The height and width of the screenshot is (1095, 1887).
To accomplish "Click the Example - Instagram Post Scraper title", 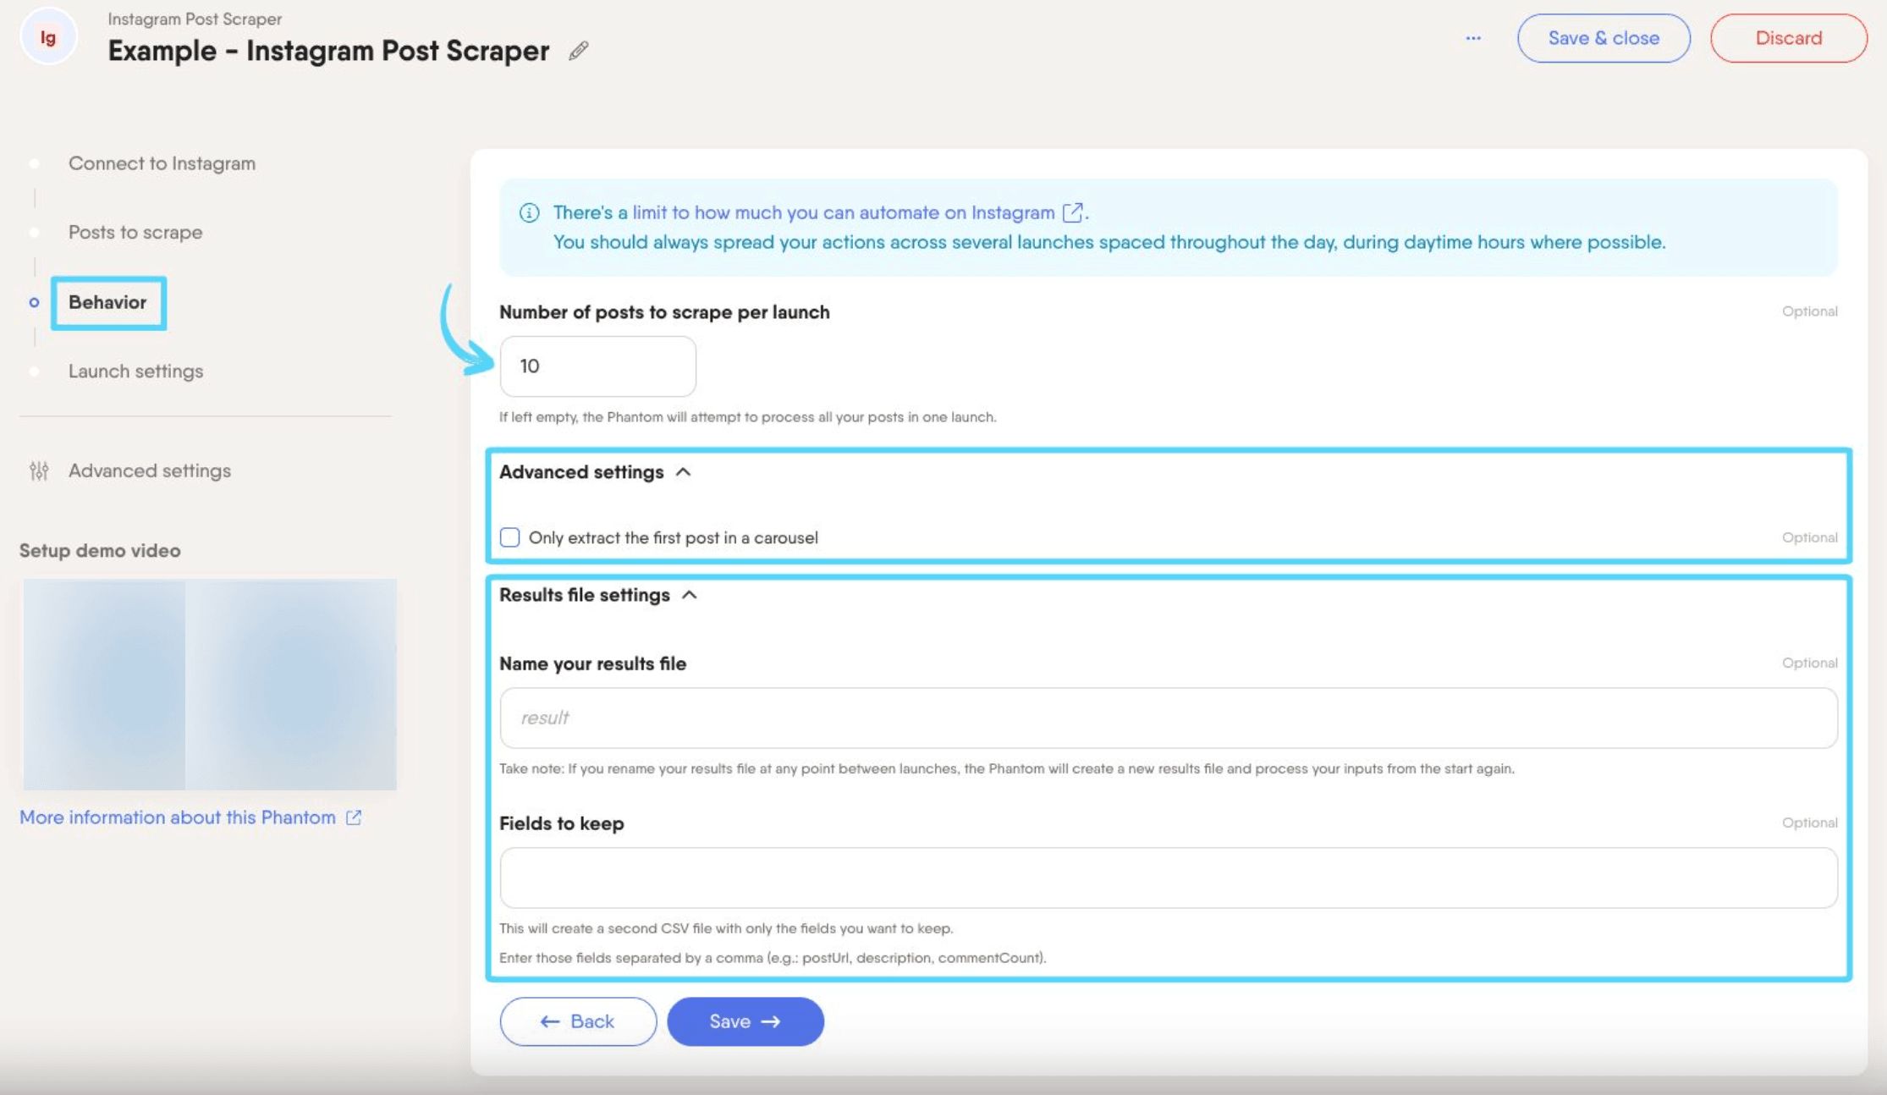I will point(328,51).
